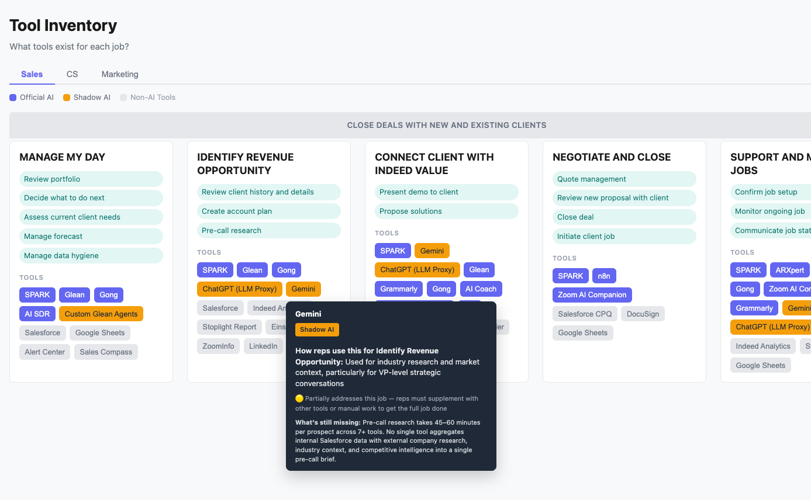Select the Monitor ongoing job pill
Screen dimensions: 811x500
(771, 211)
